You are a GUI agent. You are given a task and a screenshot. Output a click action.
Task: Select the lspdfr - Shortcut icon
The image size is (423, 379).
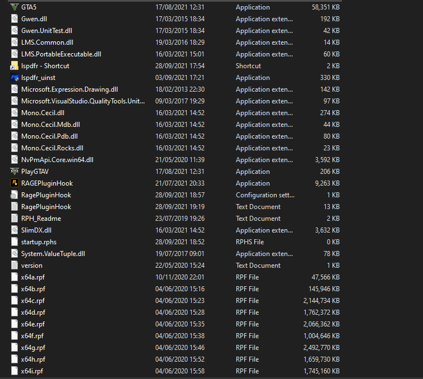tap(15, 65)
